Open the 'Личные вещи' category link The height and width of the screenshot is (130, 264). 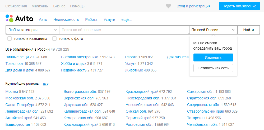click(x=17, y=57)
